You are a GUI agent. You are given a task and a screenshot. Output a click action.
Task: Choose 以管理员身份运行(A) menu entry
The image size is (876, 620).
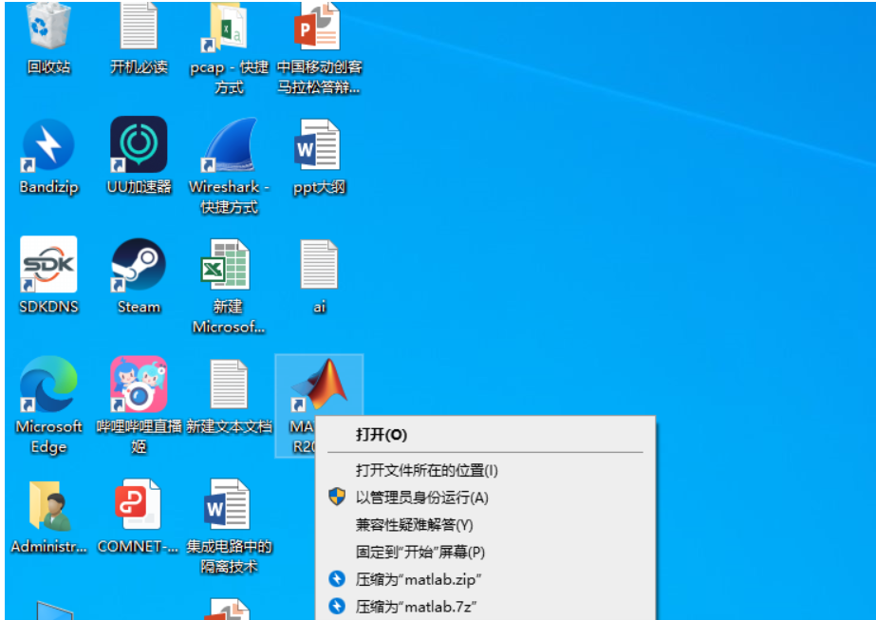[485, 498]
